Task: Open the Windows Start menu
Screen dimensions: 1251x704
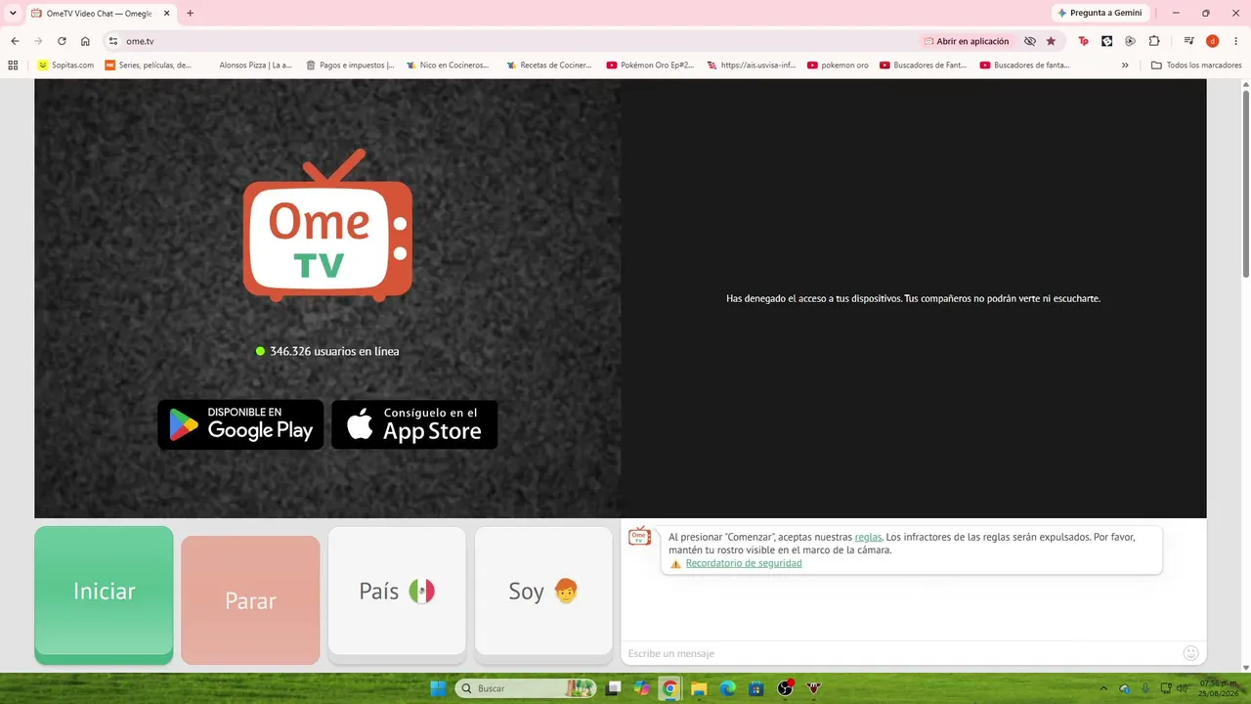Action: point(439,688)
